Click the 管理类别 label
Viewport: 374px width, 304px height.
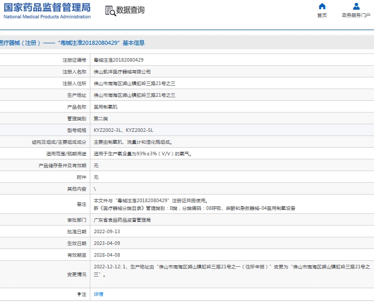[77, 119]
